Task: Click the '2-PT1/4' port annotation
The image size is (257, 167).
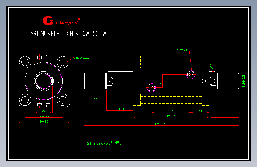Action: 182,50
